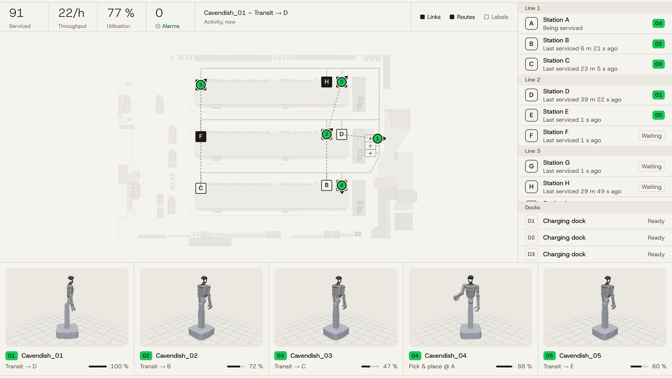The height and width of the screenshot is (378, 672).
Task: Click the Waiting badge for Station F
Action: pos(651,136)
